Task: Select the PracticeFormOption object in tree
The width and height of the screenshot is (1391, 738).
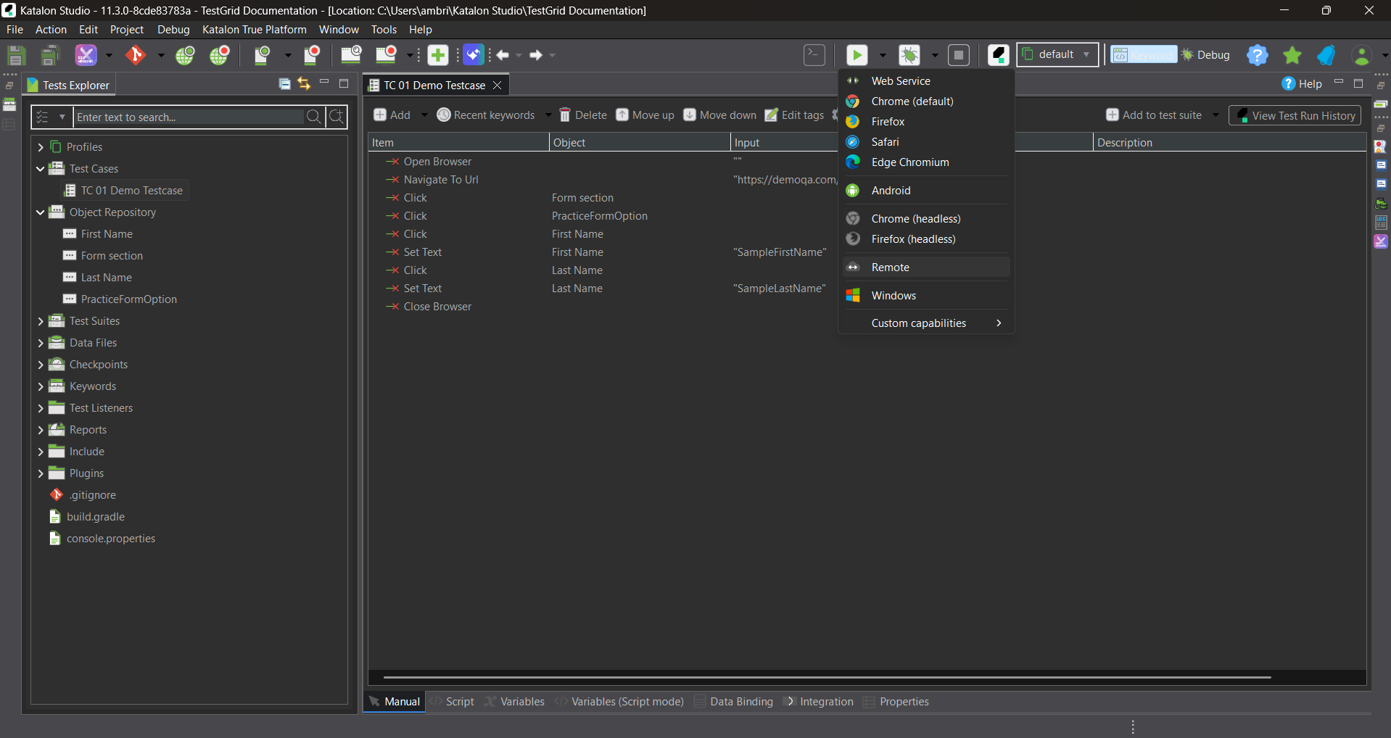Action: (120, 299)
